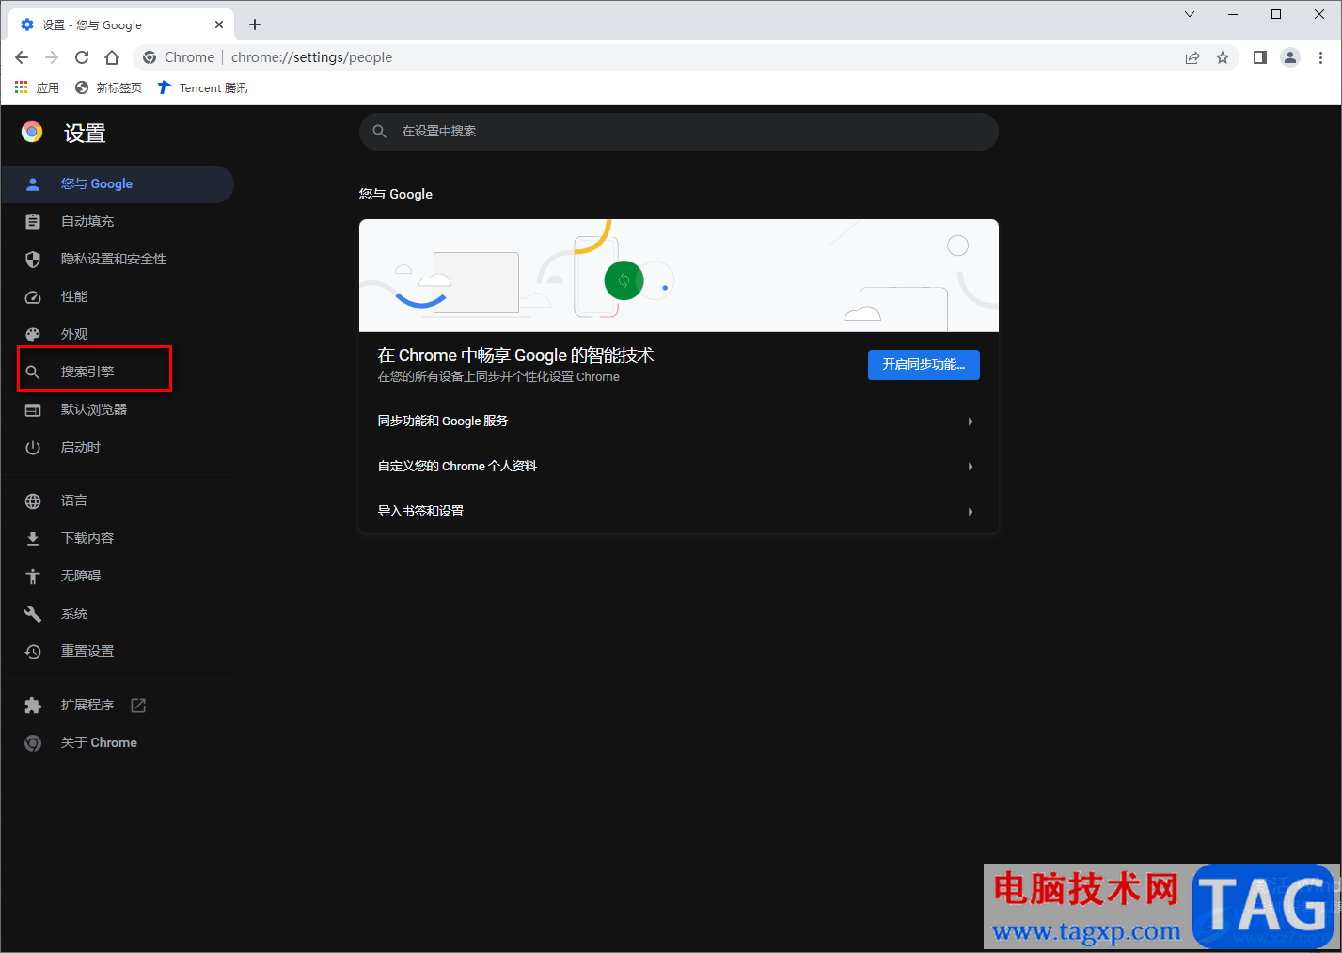Open the 性能 settings section
Image resolution: width=1342 pixels, height=953 pixels.
point(117,296)
